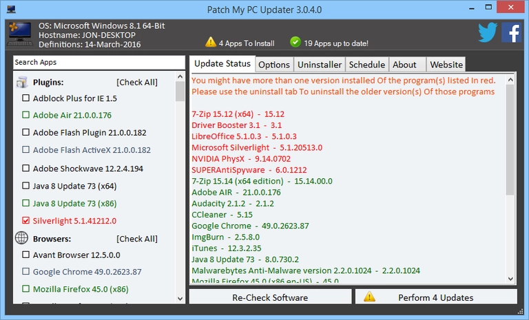Select the CCleaner 5.15 entry
Viewport: 529px width, 320px height.
point(222,215)
